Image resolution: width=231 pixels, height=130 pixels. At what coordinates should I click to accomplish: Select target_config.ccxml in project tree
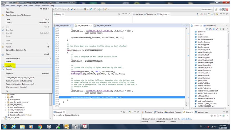pyautogui.click(x=19, y=115)
